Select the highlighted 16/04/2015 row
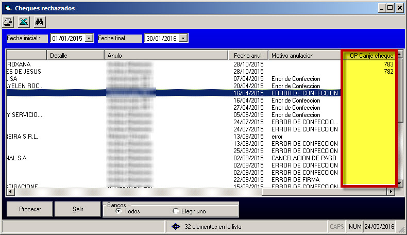 [x=248, y=93]
